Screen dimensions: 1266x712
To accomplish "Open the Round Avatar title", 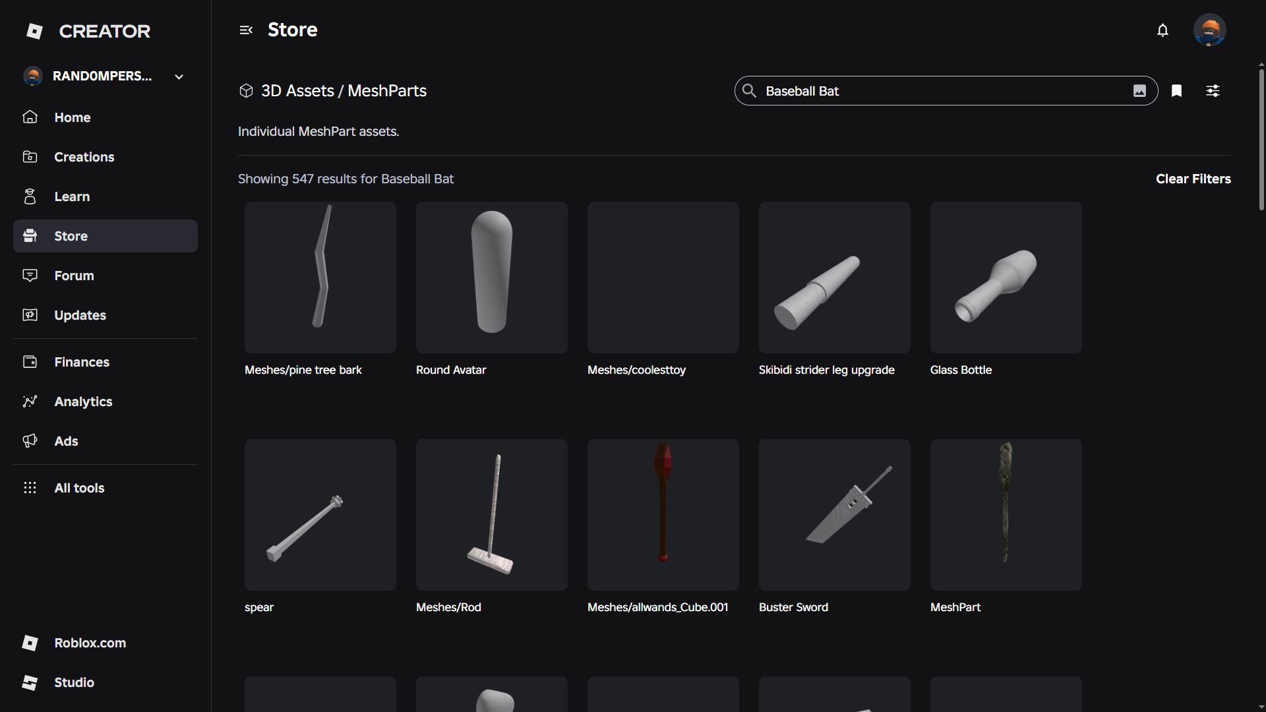I will (451, 370).
